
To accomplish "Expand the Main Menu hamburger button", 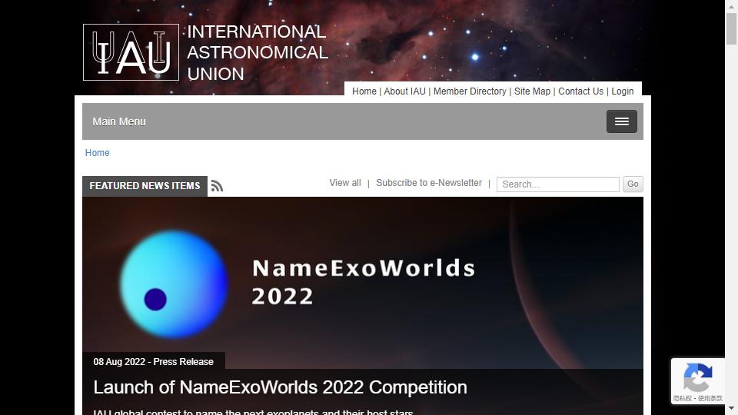I will tap(621, 121).
